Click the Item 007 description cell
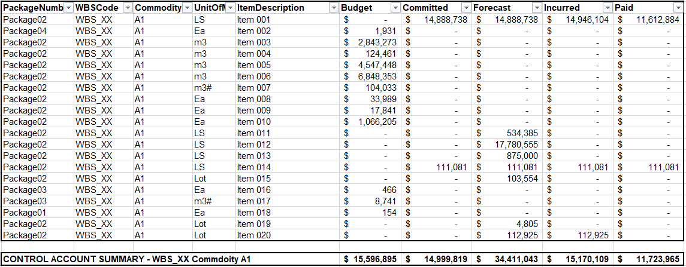This screenshot has height=267, width=686. click(x=254, y=88)
